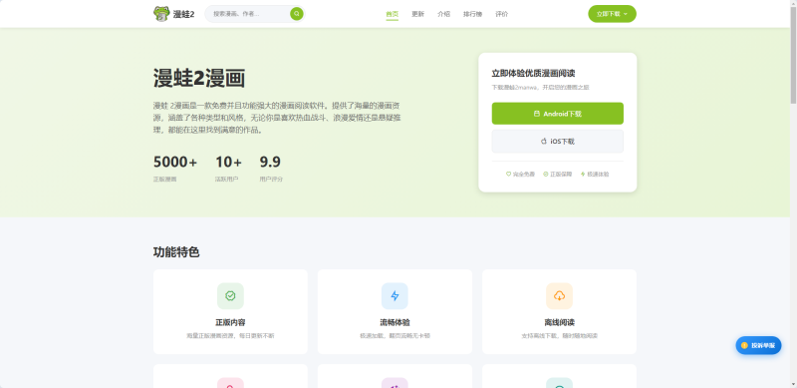Click the 5000+ statistic
Screen dimensions: 797x388
pos(175,162)
